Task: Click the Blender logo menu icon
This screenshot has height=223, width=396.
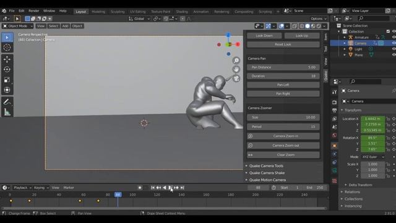Action: tap(4, 11)
